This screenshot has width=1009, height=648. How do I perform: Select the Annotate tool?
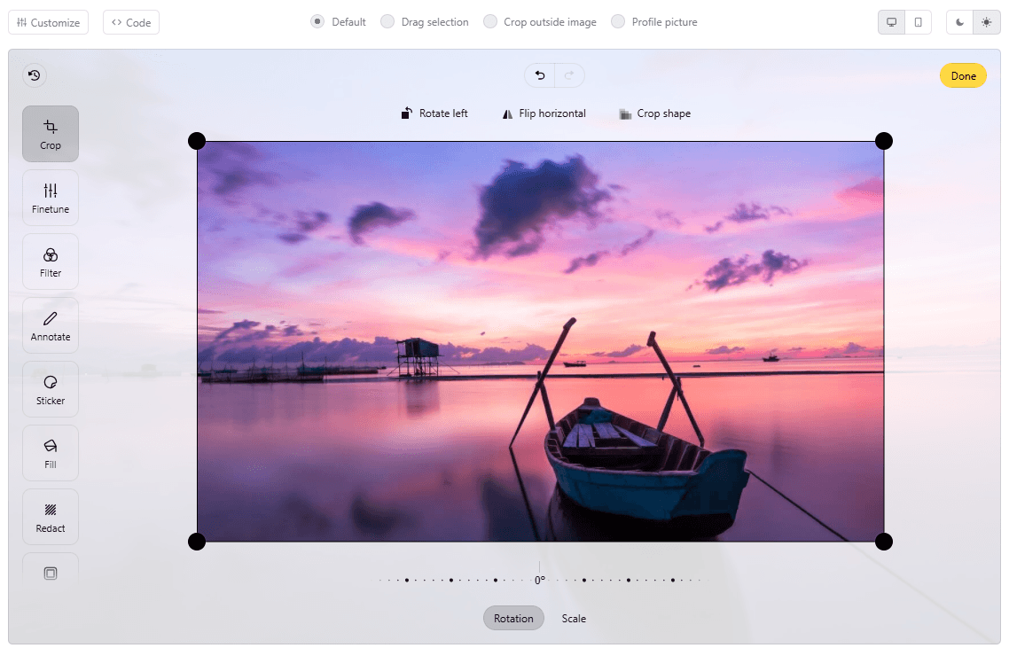point(50,324)
